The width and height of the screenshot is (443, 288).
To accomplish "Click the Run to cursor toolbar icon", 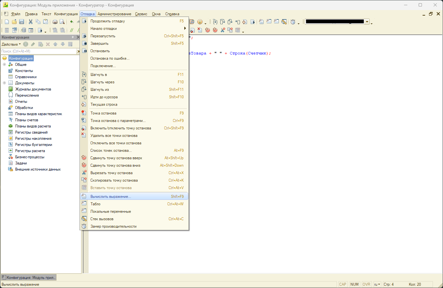I will coord(238,22).
